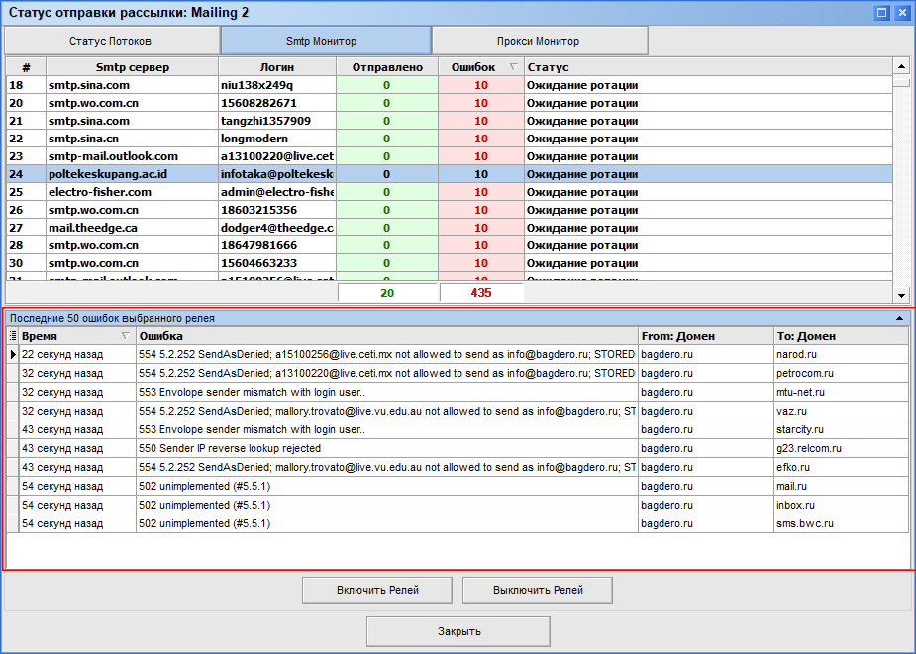Screen dimensions: 916x654
Task: Open the Прокси Монитор tab
Action: pyautogui.click(x=540, y=41)
